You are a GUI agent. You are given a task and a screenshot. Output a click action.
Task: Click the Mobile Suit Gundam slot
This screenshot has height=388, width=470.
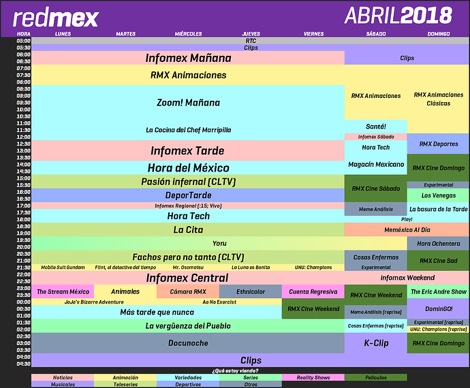63,268
